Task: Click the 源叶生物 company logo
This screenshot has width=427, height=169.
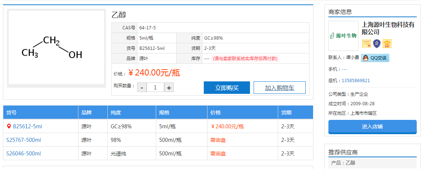Action: pos(343,36)
